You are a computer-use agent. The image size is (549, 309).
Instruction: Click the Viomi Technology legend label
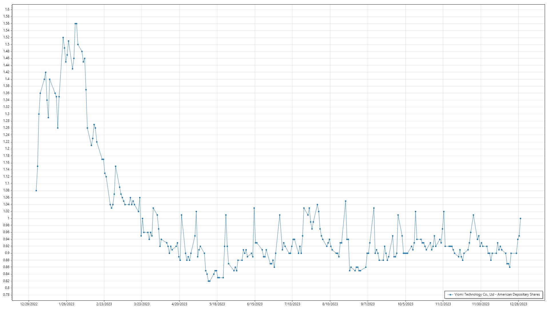497,294
